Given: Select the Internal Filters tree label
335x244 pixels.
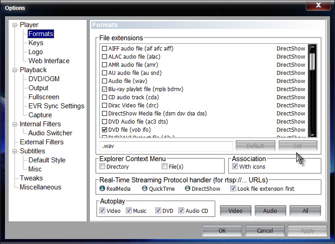Looking at the screenshot, I should 40,124.
